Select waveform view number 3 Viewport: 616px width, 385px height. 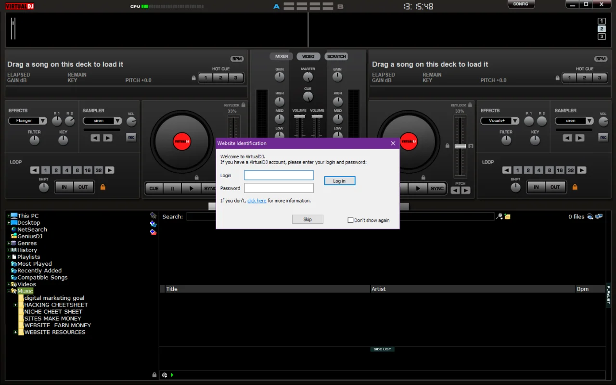(602, 37)
